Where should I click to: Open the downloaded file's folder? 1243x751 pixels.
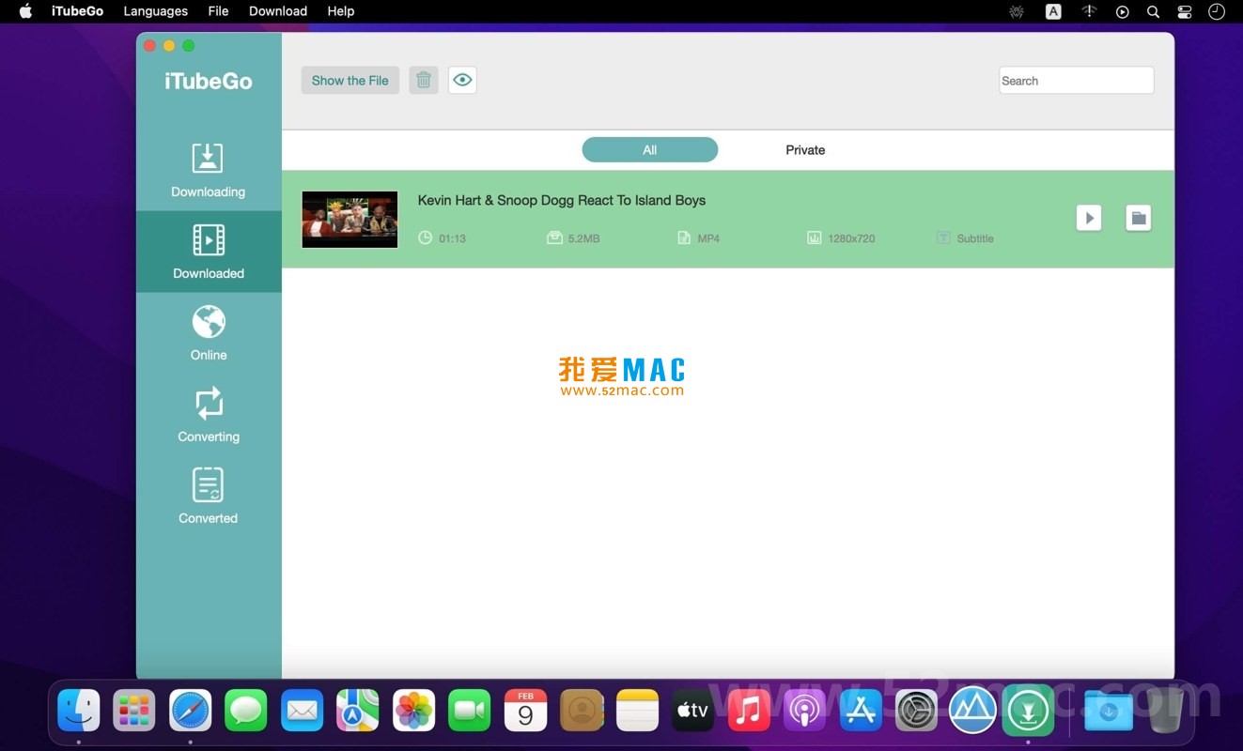pos(1138,217)
